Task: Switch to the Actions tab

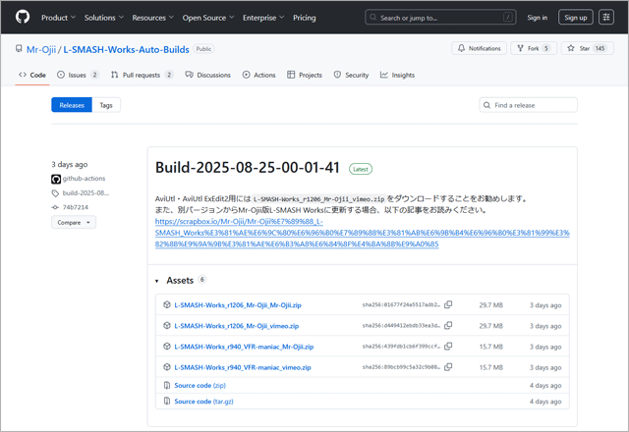Action: (x=258, y=75)
